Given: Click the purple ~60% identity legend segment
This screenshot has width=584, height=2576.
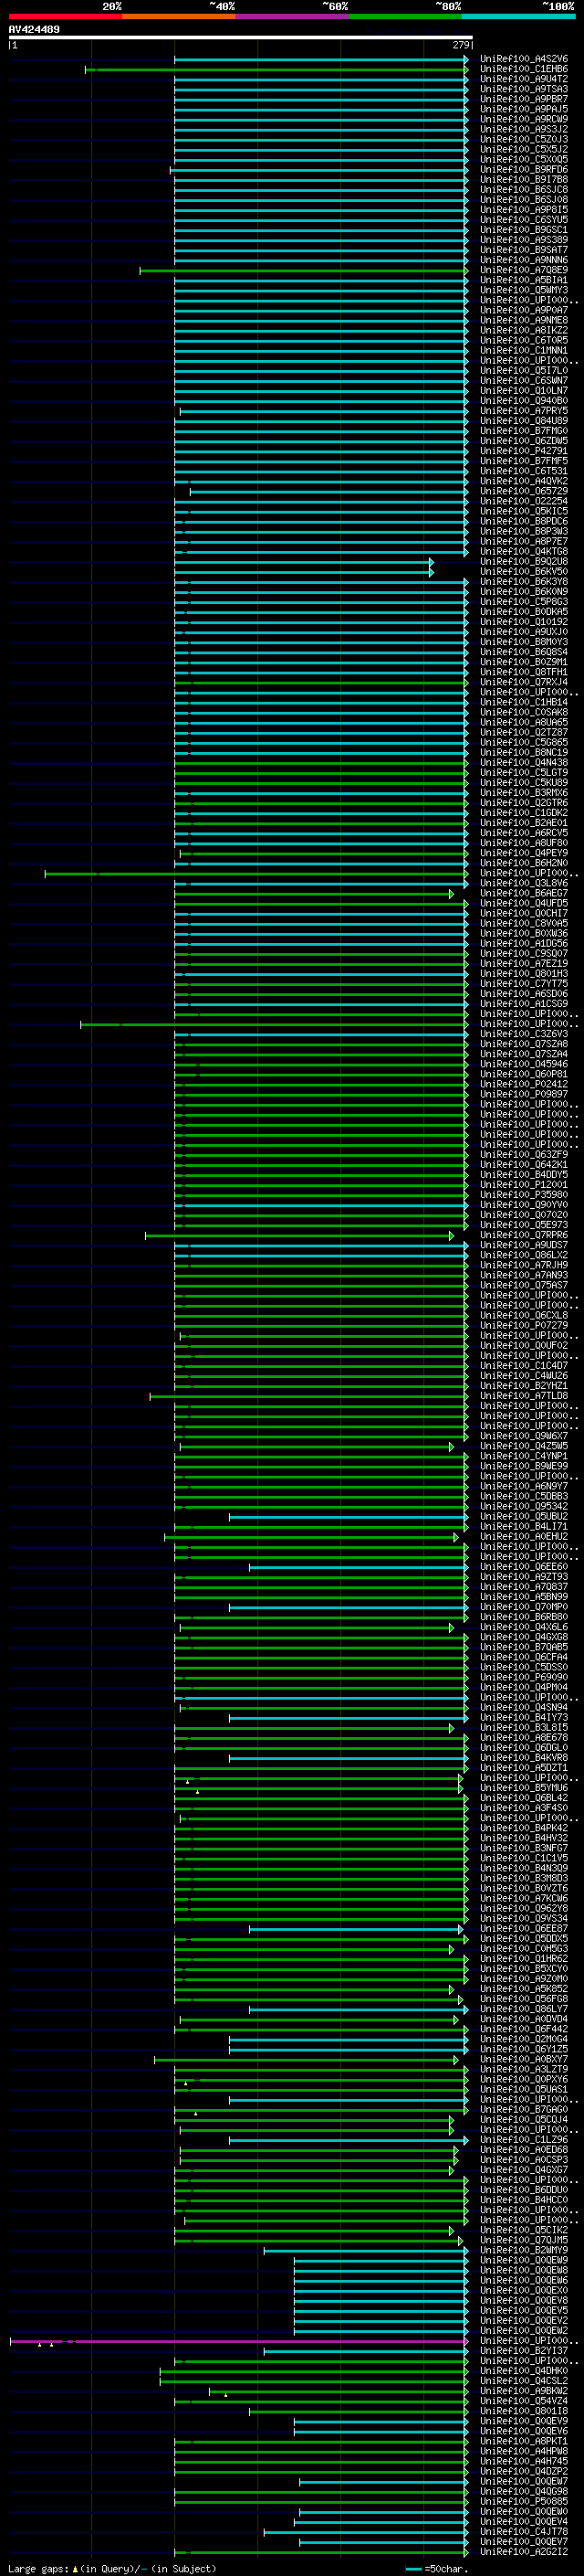Looking at the screenshot, I should [293, 16].
